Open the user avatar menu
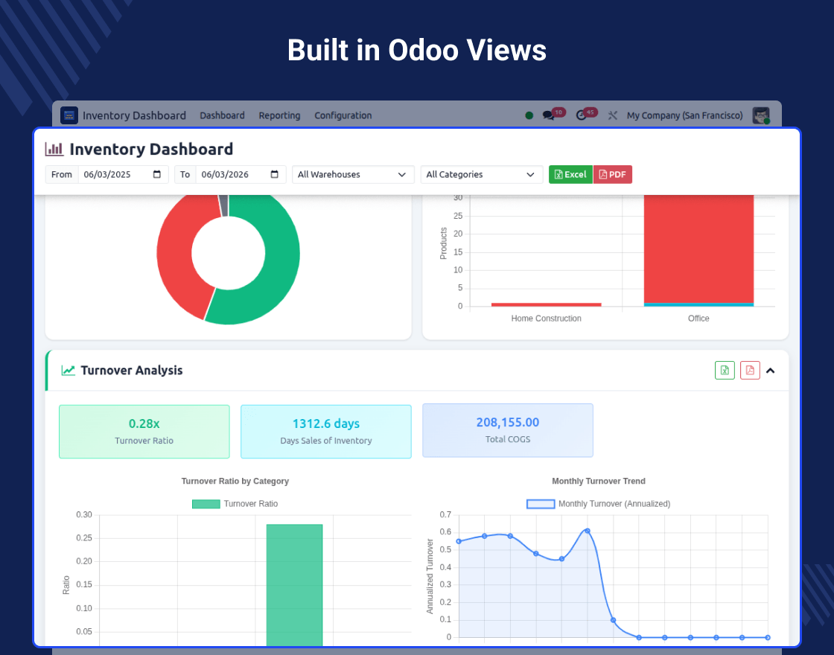The height and width of the screenshot is (655, 834). pyautogui.click(x=761, y=115)
